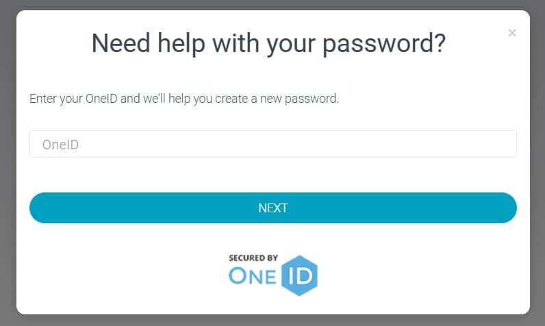
Task: Click the "Need help with your password?" heading
Action: coord(268,44)
